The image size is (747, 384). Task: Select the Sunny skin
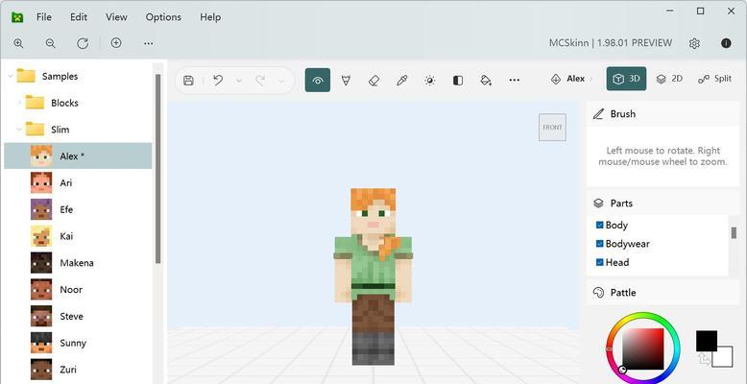click(x=78, y=343)
